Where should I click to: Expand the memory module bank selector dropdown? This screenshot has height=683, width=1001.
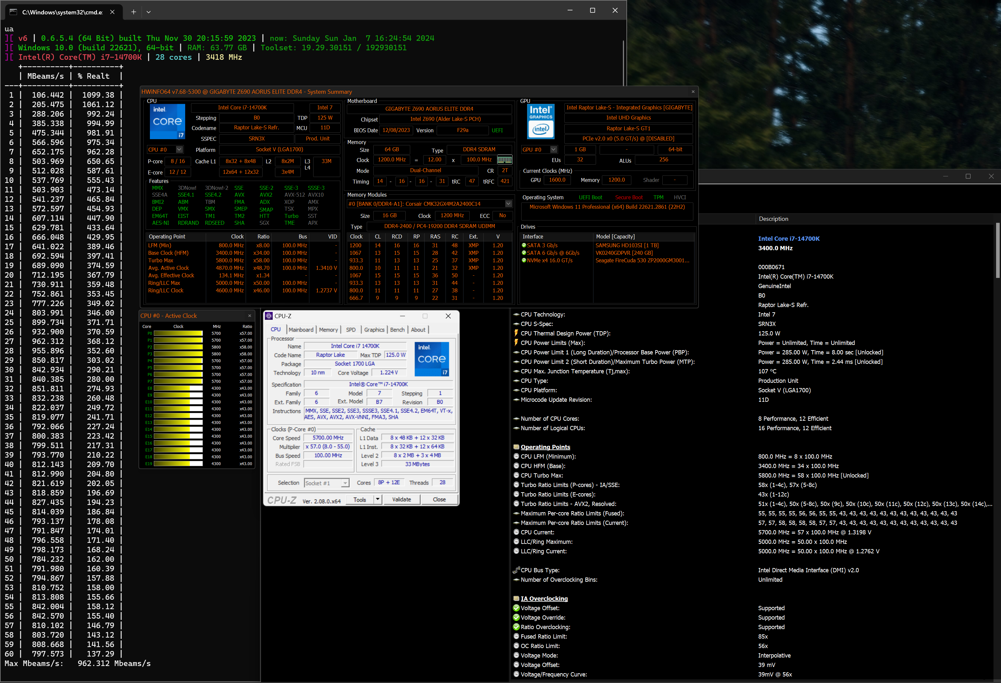508,204
